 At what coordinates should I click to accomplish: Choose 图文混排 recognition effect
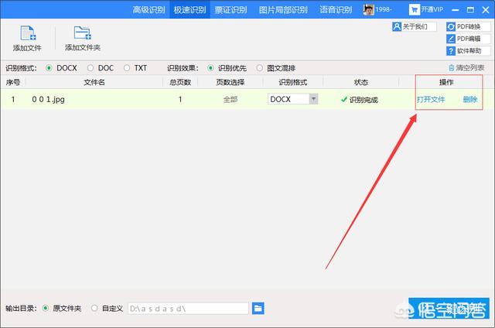[x=259, y=68]
